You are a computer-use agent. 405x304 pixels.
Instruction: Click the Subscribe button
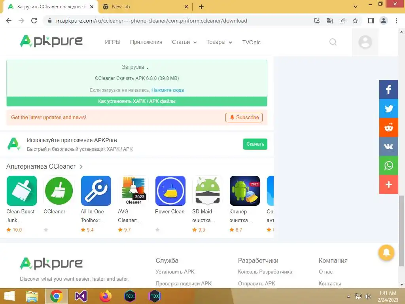tap(244, 117)
